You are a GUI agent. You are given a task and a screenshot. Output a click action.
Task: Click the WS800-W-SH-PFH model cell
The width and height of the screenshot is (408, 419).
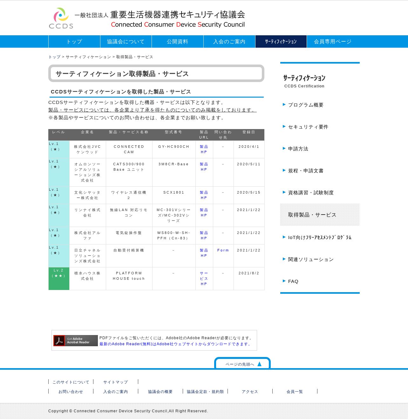(174, 236)
